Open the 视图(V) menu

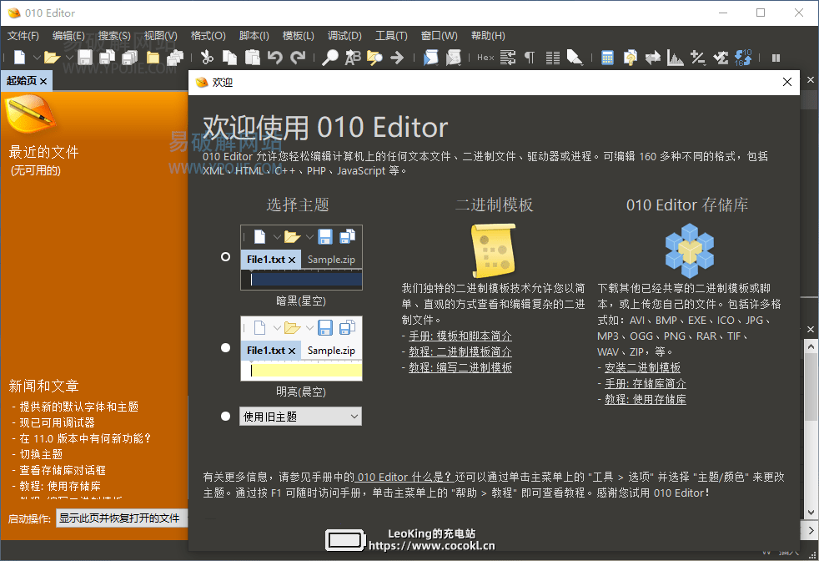point(160,36)
